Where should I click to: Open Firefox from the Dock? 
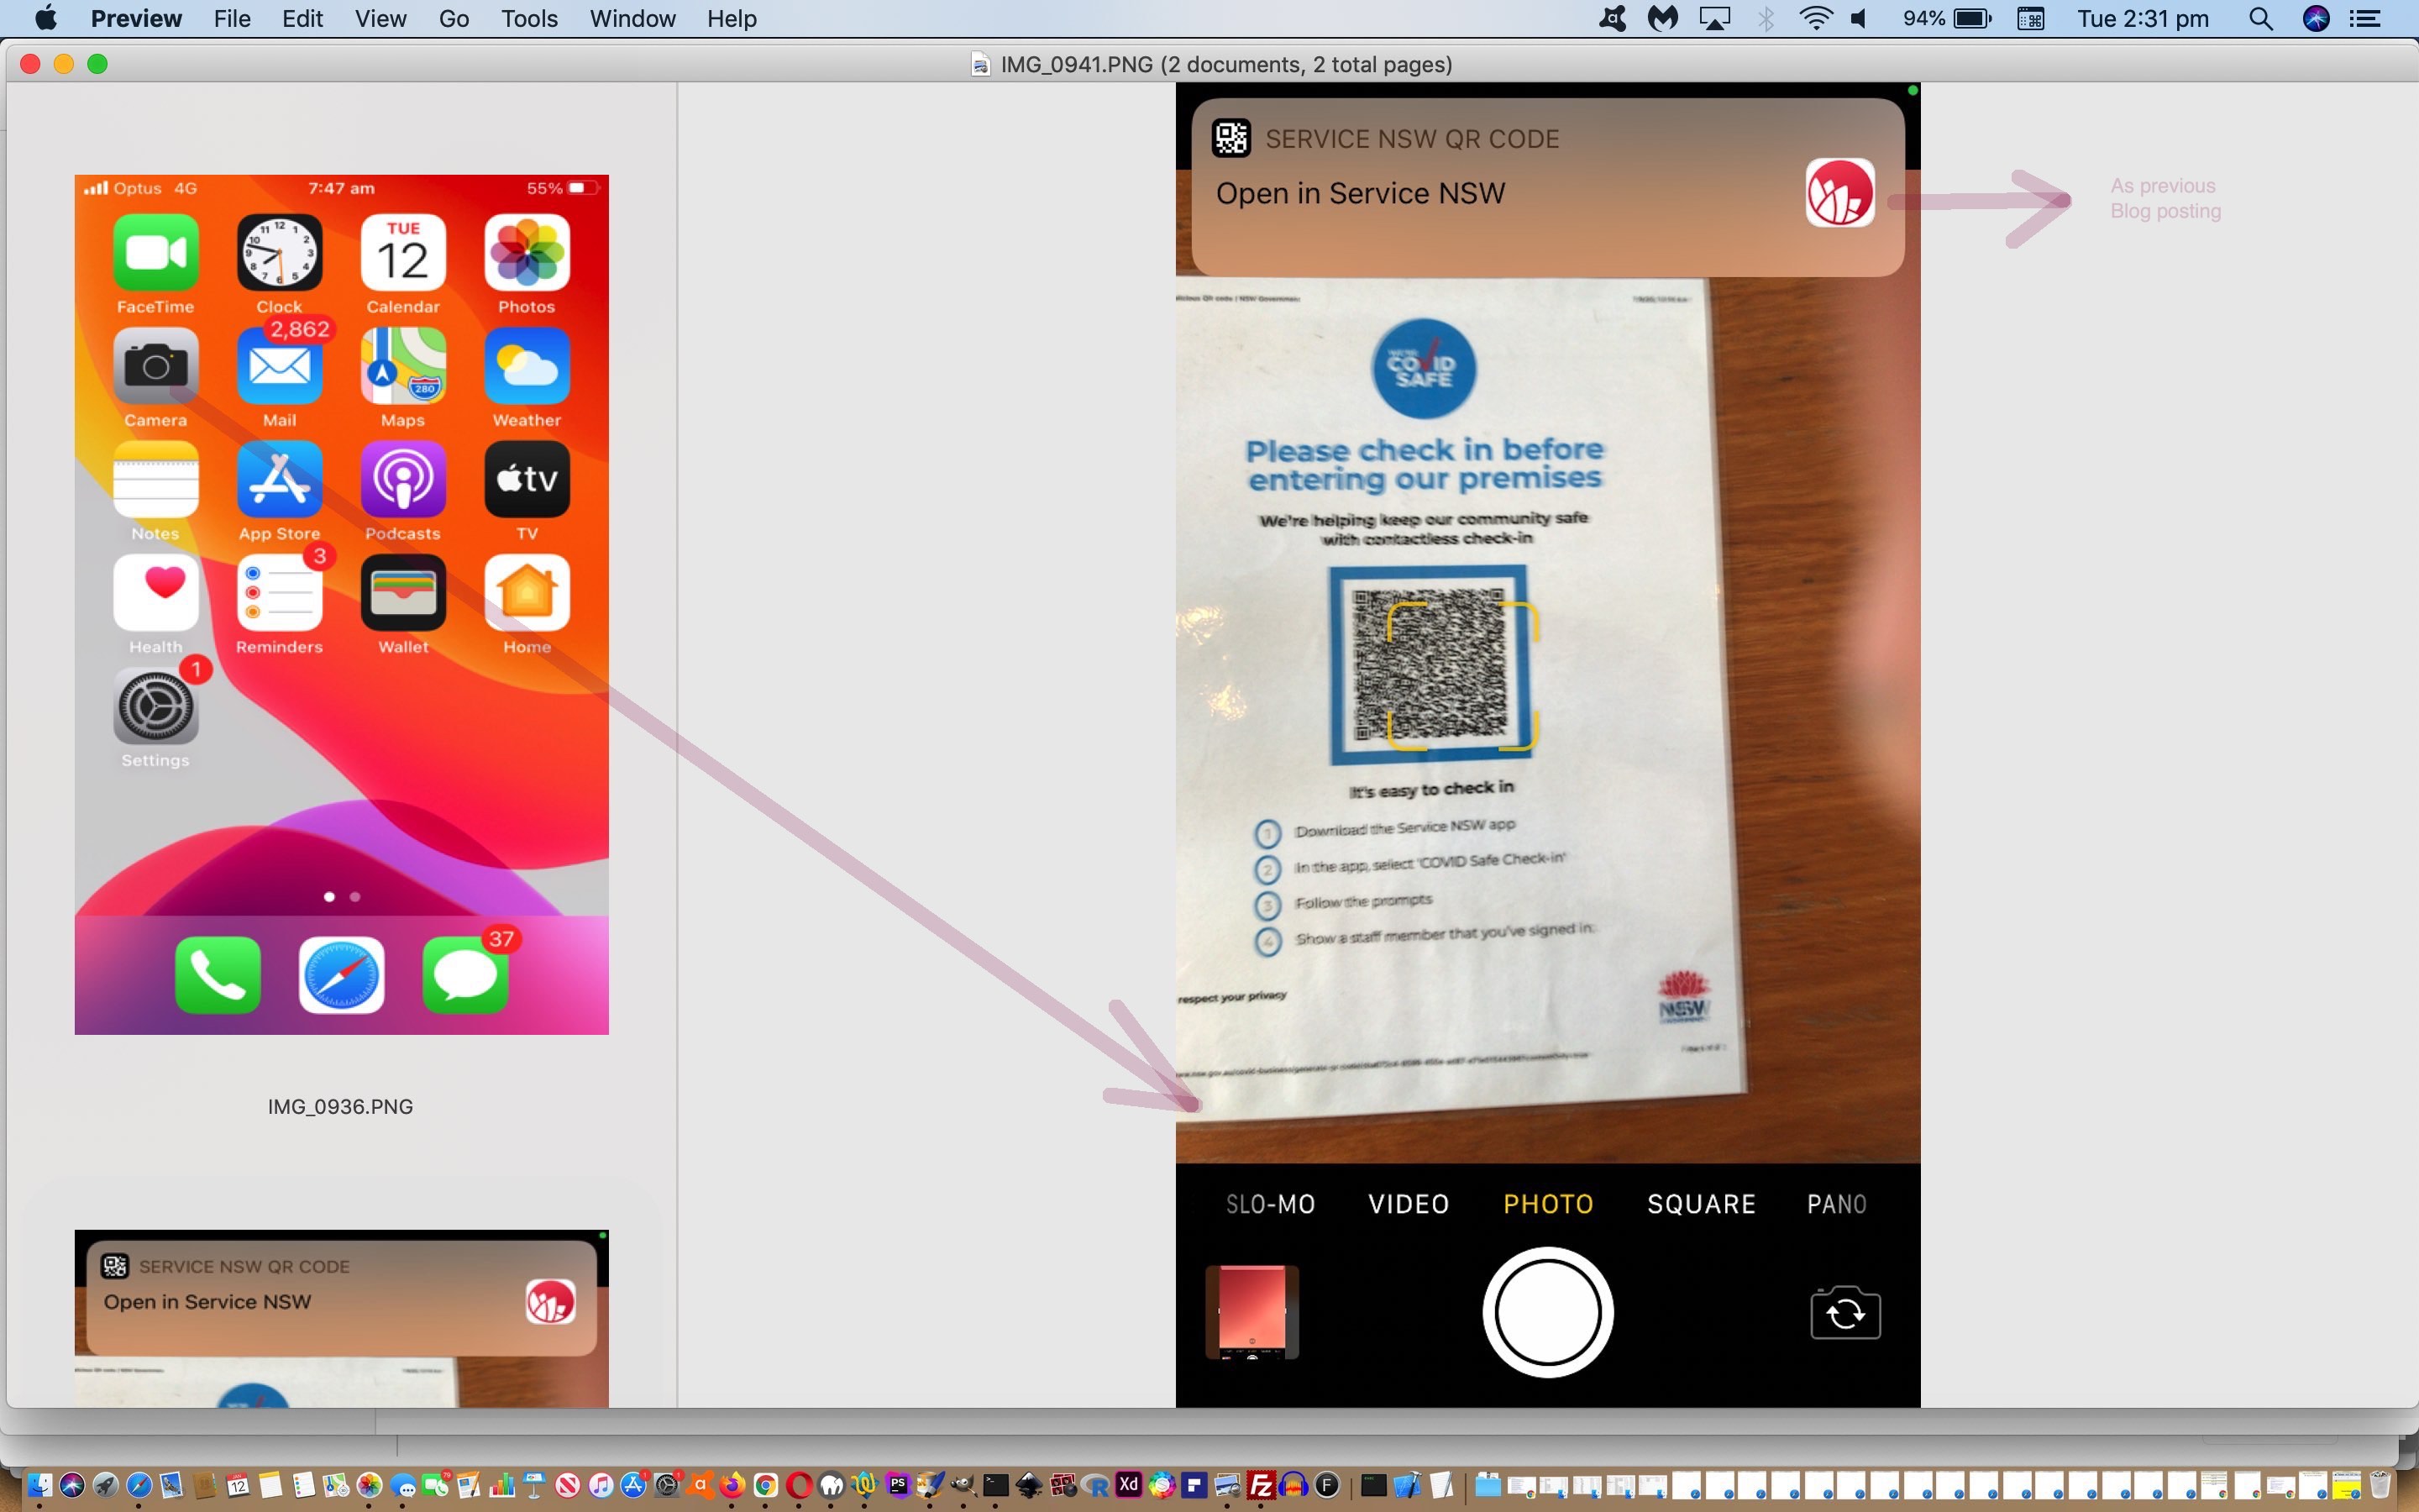[732, 1485]
